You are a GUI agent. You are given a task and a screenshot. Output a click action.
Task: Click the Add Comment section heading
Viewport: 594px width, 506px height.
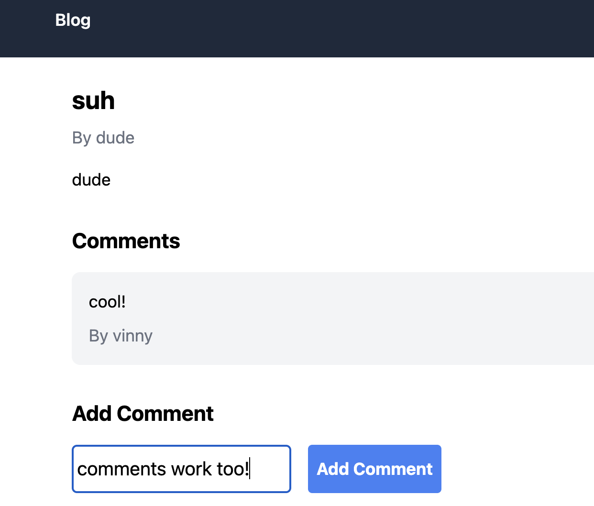click(143, 414)
